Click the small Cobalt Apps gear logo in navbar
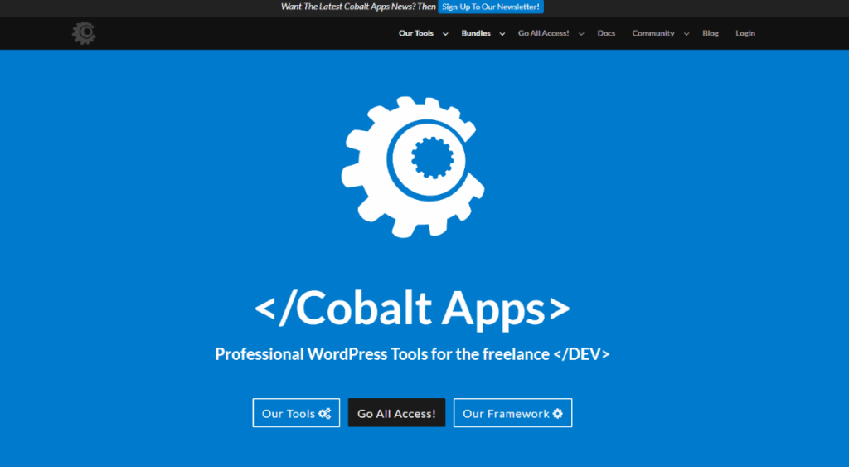849x467 pixels. click(84, 33)
